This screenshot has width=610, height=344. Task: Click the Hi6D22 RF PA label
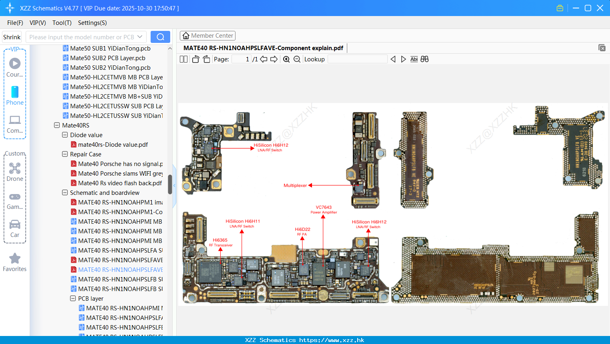point(302,232)
